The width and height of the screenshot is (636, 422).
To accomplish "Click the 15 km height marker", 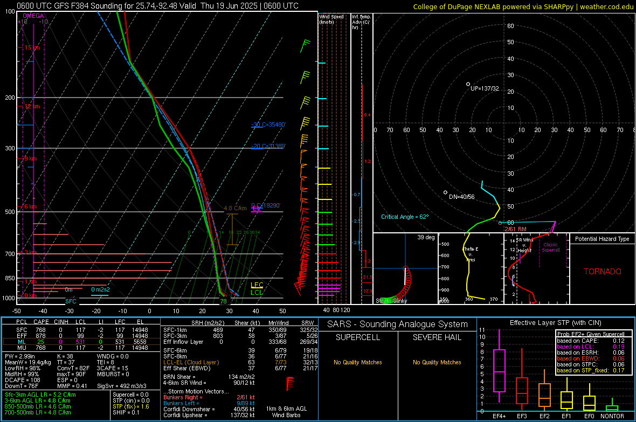I will [32, 47].
